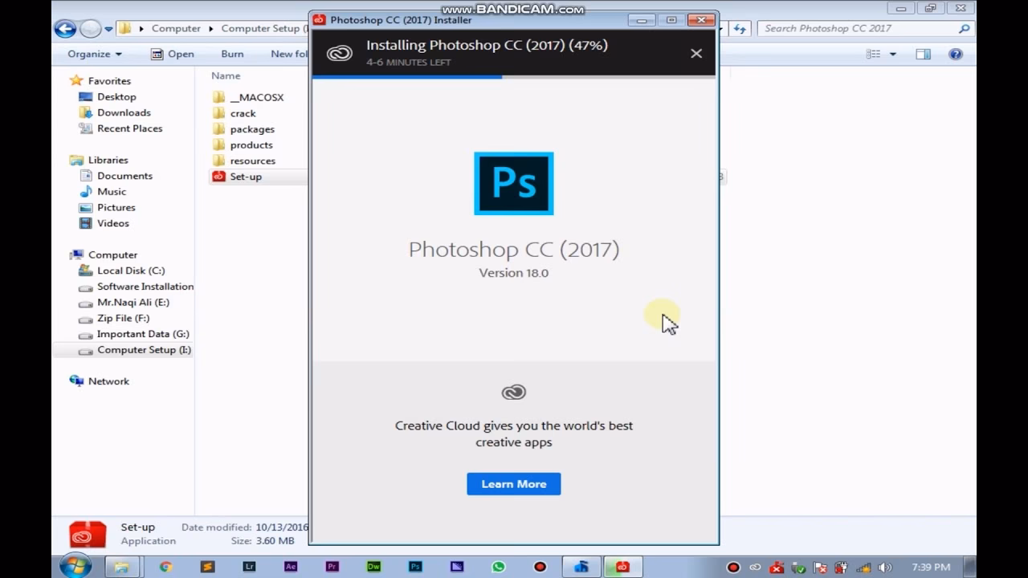The image size is (1028, 578).
Task: Expand the Organize dropdown menu
Action: tap(92, 54)
